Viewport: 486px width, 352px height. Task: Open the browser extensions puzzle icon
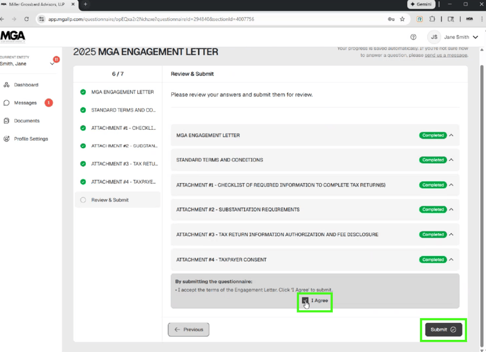433,19
